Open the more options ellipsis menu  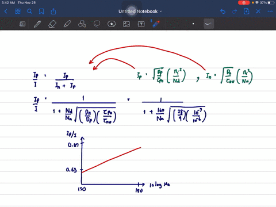click(x=270, y=11)
